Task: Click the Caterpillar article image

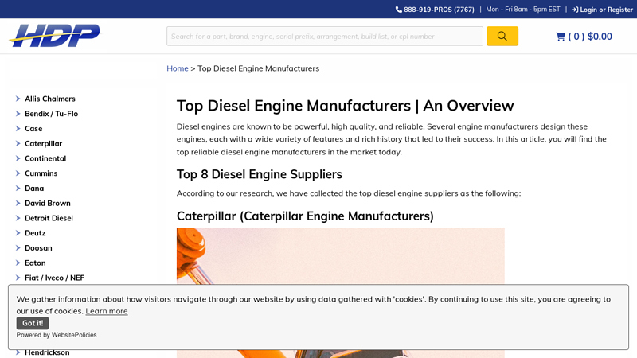Action: (341, 255)
